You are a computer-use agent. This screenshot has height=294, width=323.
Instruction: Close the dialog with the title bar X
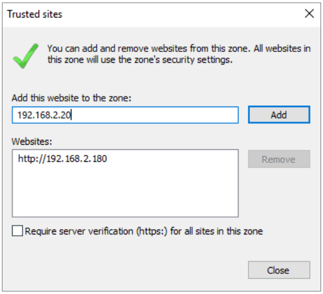click(309, 14)
